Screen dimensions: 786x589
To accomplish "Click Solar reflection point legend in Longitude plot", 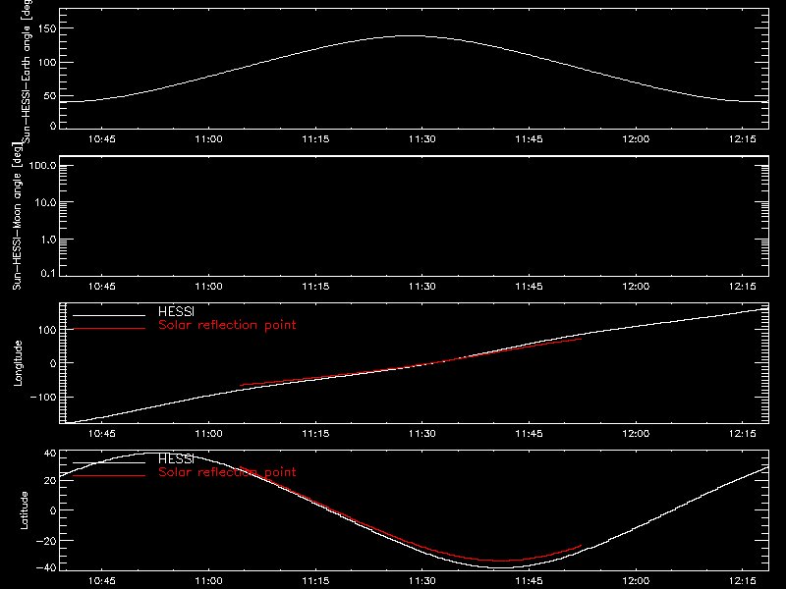I will pyautogui.click(x=227, y=325).
